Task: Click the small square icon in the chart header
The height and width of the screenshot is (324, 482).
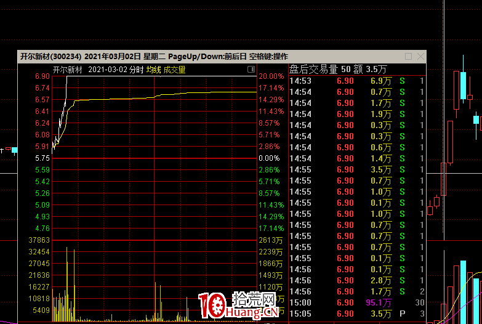Action: point(252,69)
